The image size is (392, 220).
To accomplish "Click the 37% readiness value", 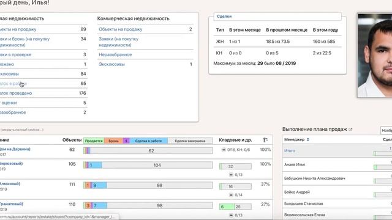I will [265, 184].
